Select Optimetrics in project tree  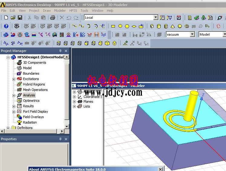tap(31, 101)
